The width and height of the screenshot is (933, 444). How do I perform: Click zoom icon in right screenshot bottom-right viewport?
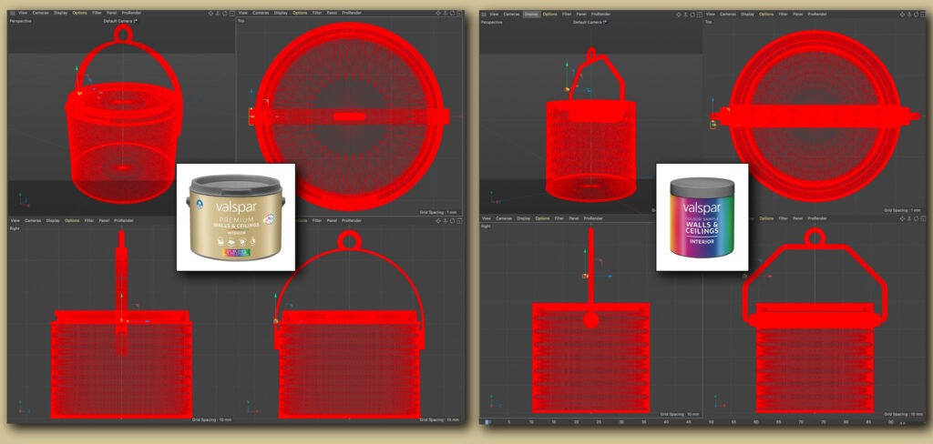click(910, 218)
